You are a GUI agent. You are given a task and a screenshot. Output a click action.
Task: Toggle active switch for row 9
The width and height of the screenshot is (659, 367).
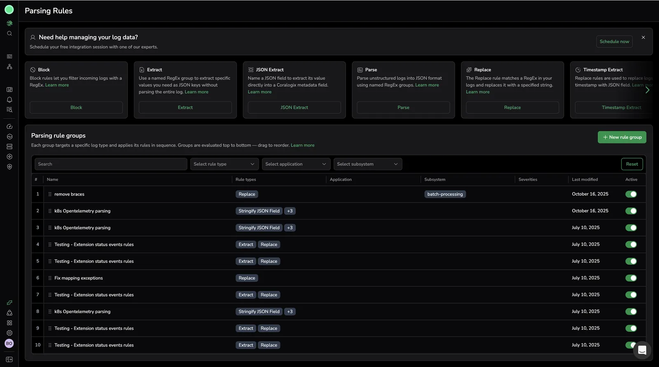coord(631,328)
